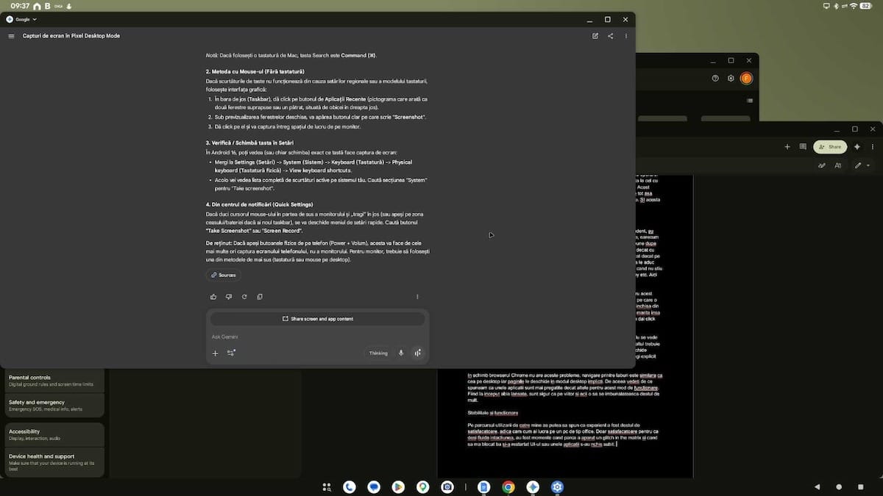Copy the Gemini response text
The height and width of the screenshot is (496, 883).
(260, 296)
